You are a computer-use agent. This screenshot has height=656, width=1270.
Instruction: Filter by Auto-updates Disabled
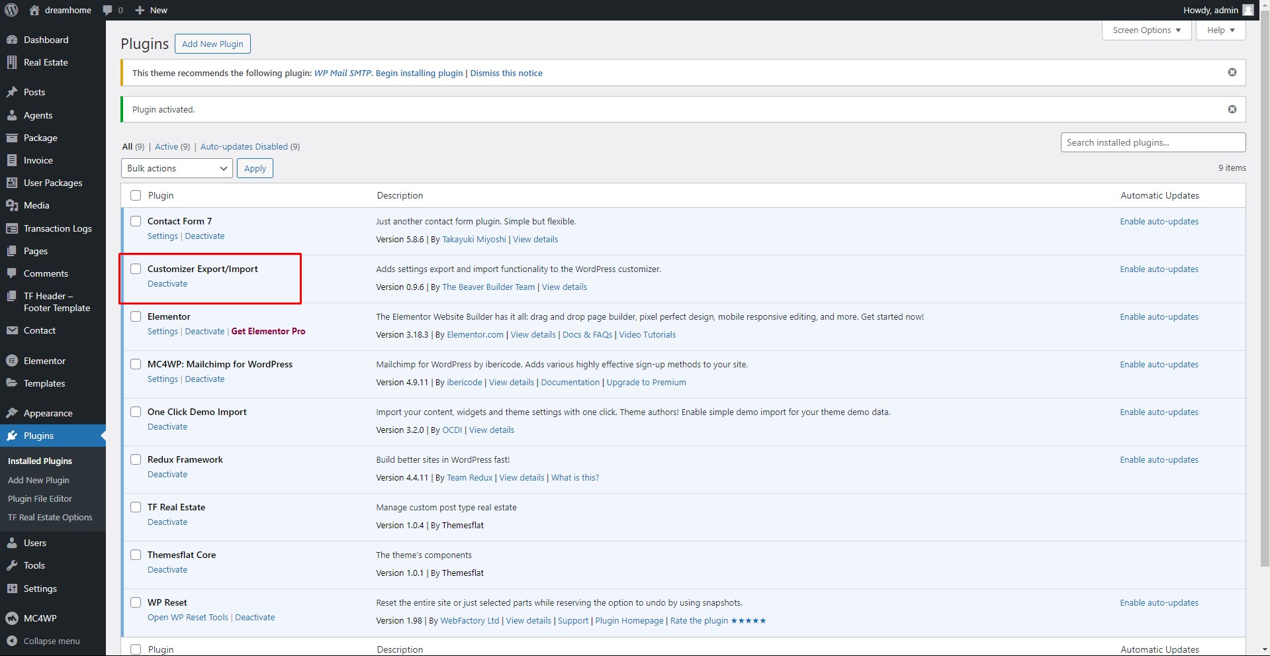coord(244,146)
